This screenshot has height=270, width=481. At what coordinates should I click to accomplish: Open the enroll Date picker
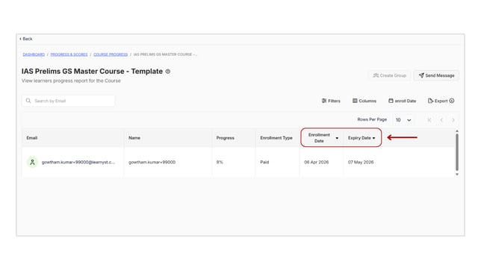point(402,101)
